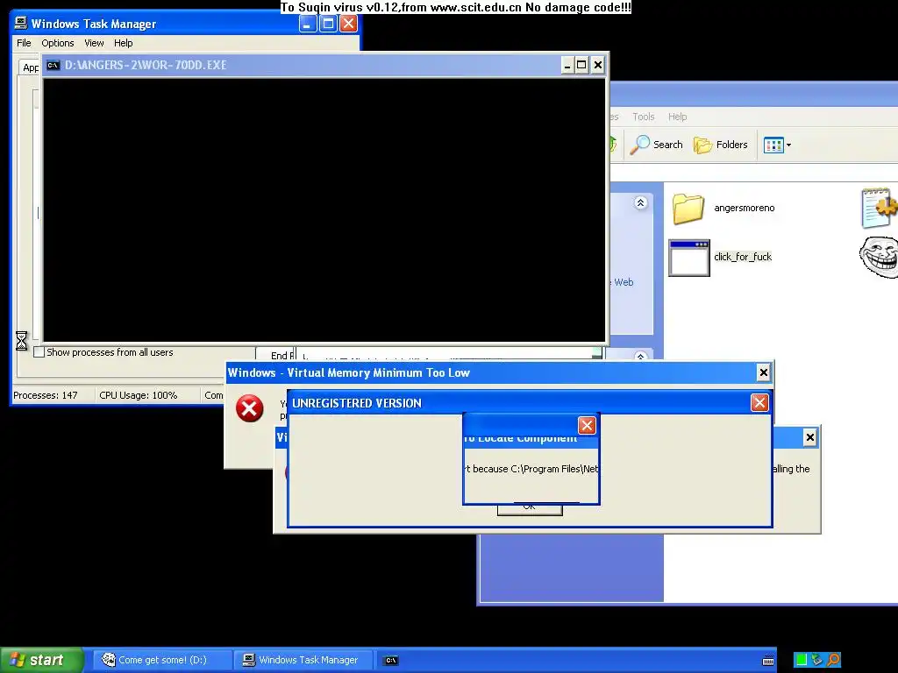Collapse the Explorer side panel section chevron
The width and height of the screenshot is (898, 673).
[640, 202]
